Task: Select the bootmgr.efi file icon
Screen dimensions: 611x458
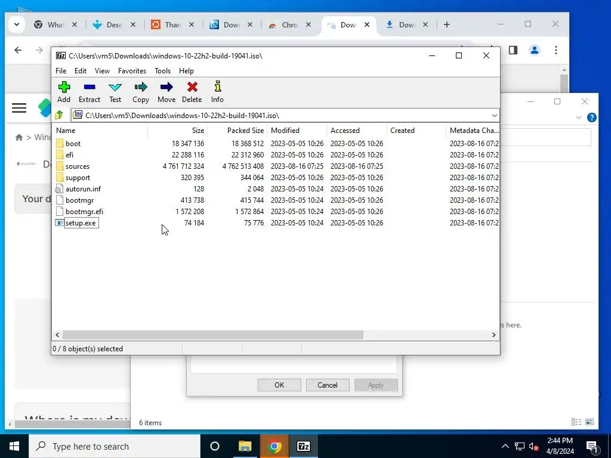Action: 59,212
